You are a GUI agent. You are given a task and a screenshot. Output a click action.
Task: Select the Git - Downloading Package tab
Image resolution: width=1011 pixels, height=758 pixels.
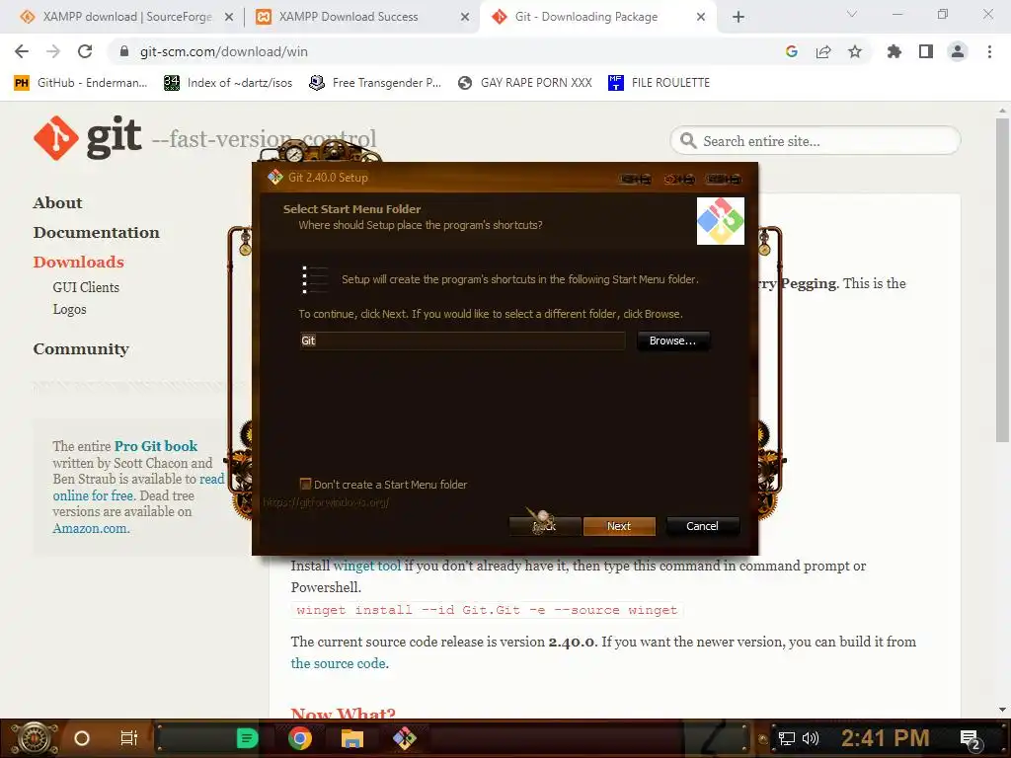(585, 17)
